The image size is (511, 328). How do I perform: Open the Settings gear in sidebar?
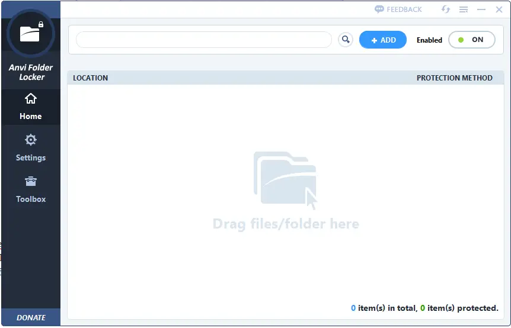coord(31,148)
